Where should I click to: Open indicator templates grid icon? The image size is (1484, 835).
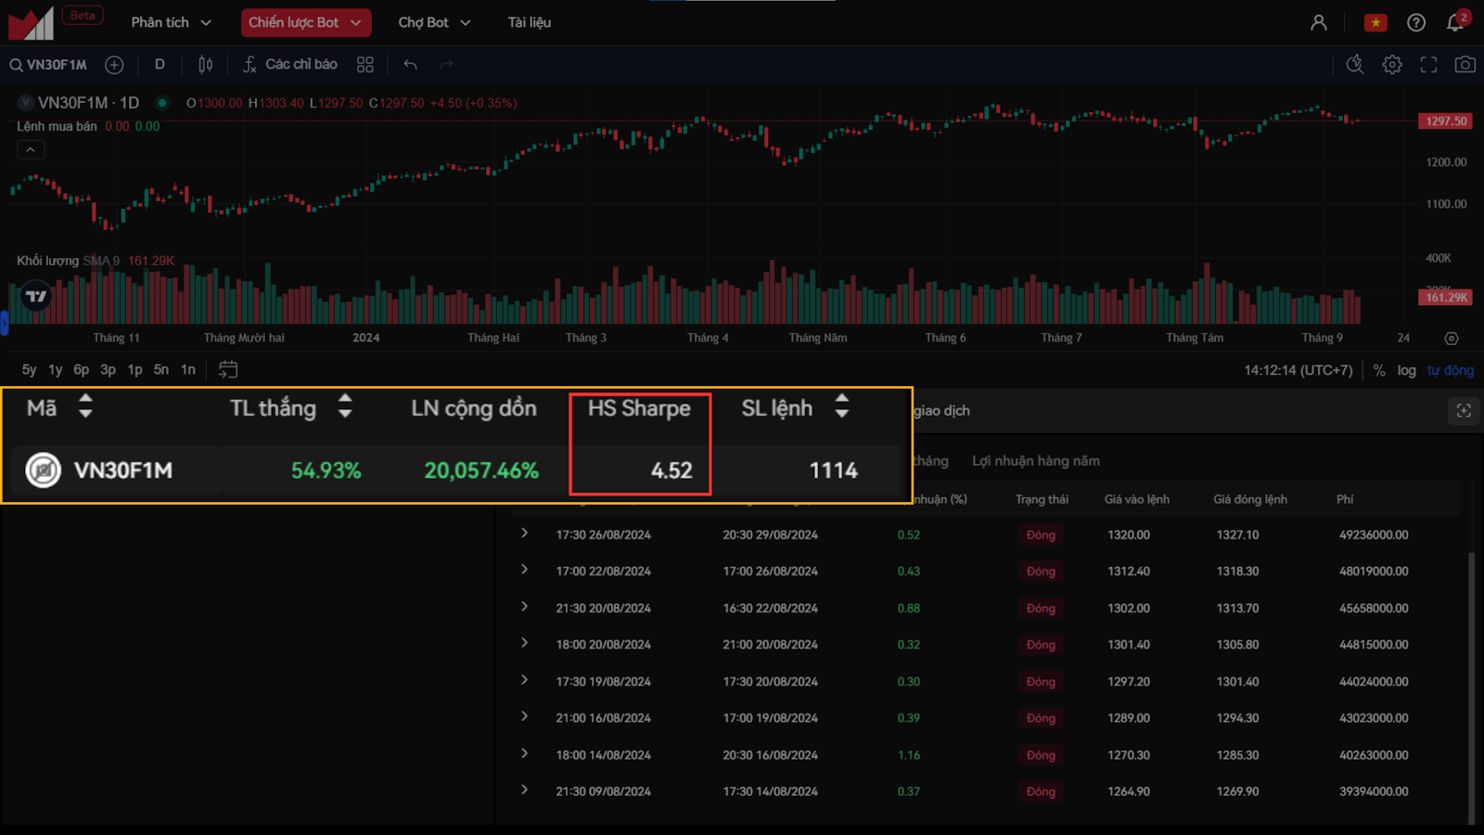pos(365,65)
